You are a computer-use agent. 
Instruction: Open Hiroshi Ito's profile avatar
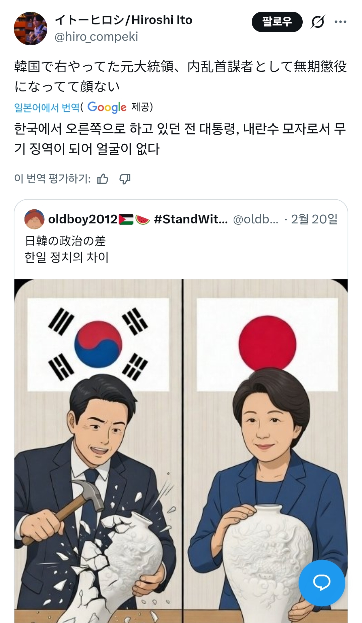[x=31, y=28]
